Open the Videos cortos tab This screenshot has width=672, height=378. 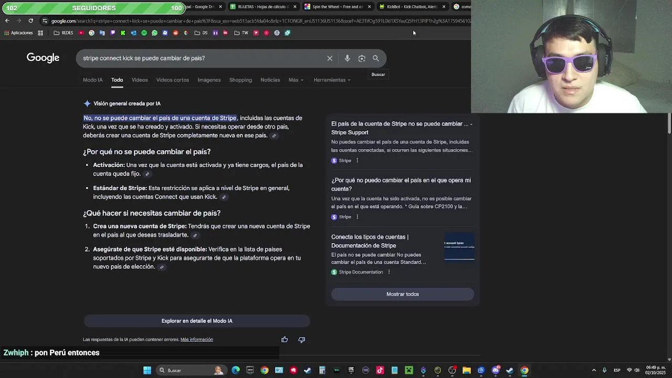pyautogui.click(x=172, y=80)
